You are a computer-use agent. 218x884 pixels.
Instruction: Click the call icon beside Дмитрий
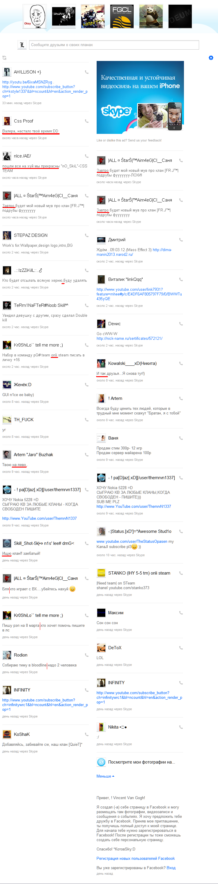(181, 240)
